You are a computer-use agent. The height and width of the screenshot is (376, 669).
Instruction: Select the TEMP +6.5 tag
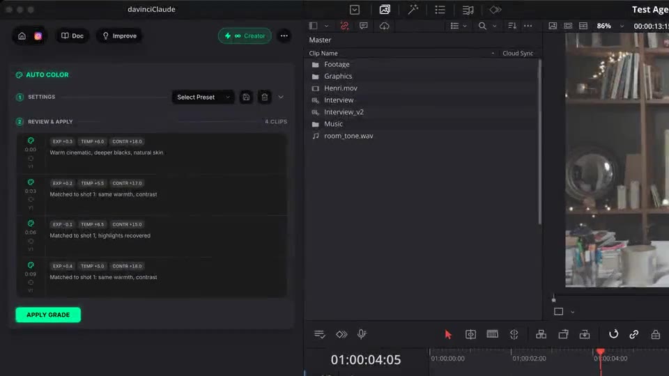92,224
